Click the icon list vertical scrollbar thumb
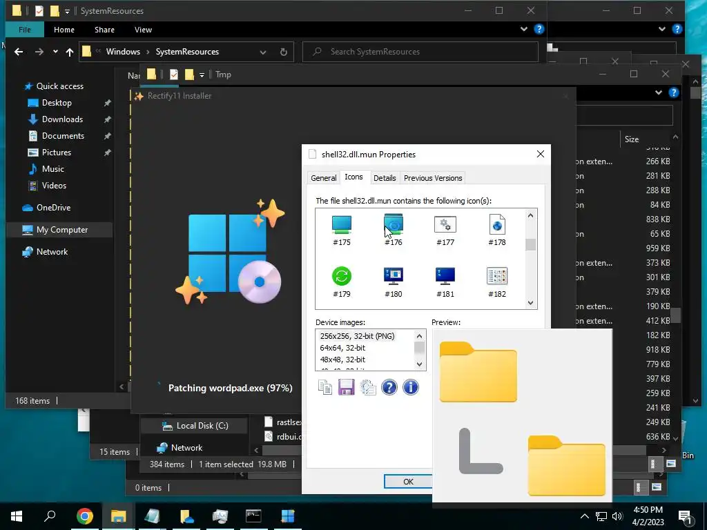 pos(531,244)
